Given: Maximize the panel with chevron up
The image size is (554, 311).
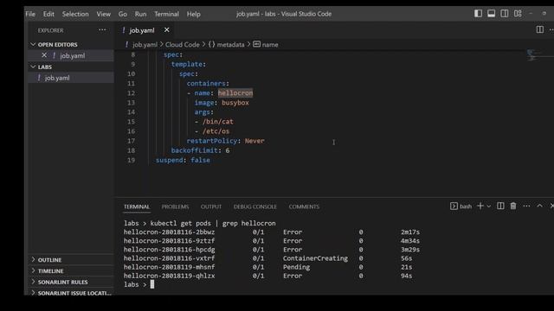Looking at the screenshot, I should [539, 206].
